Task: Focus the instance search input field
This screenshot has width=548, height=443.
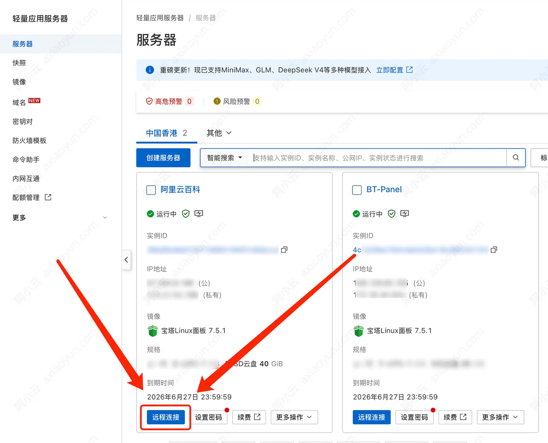Action: pyautogui.click(x=378, y=158)
